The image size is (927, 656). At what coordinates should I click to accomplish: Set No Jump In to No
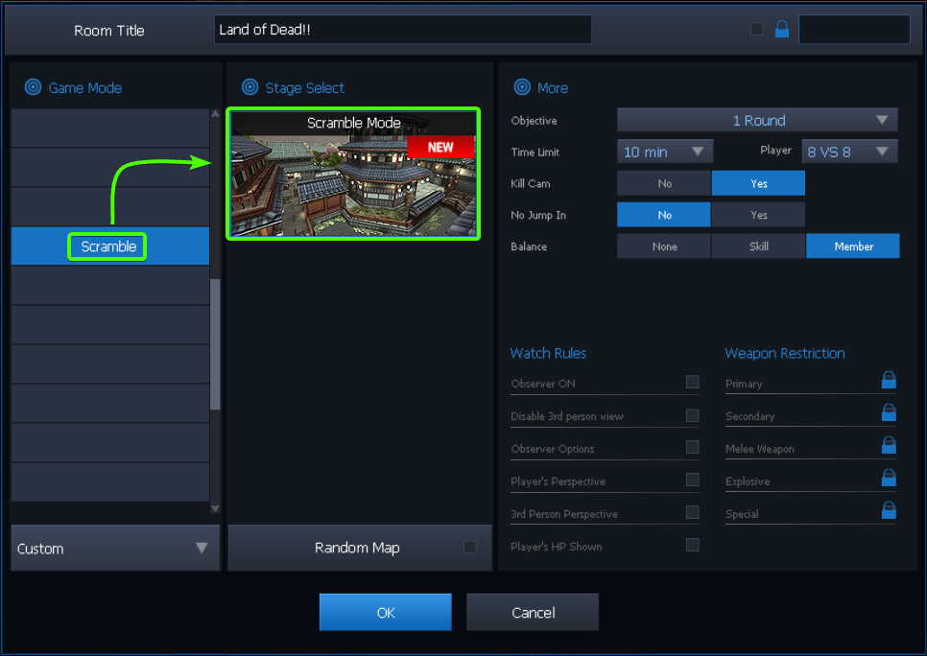point(664,215)
